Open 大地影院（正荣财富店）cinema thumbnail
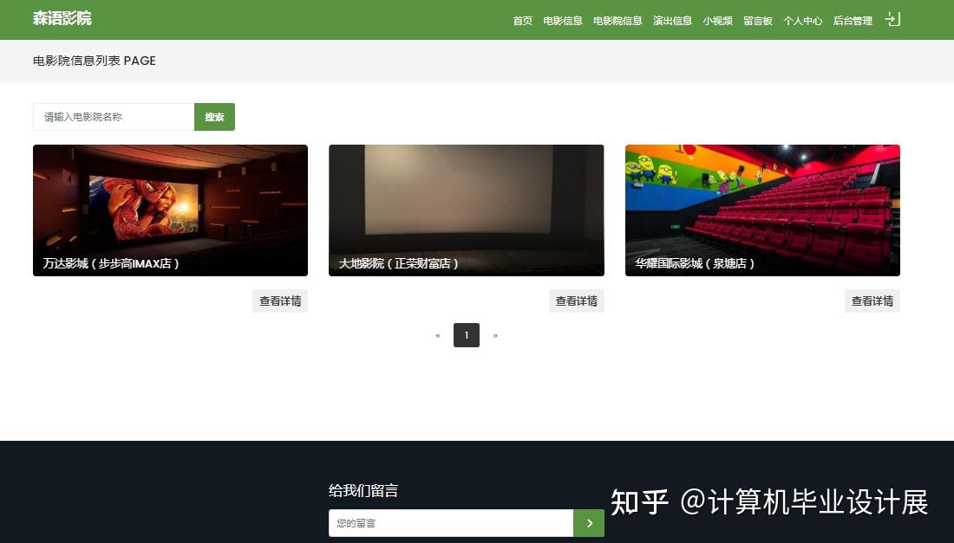This screenshot has height=543, width=954. [x=467, y=210]
